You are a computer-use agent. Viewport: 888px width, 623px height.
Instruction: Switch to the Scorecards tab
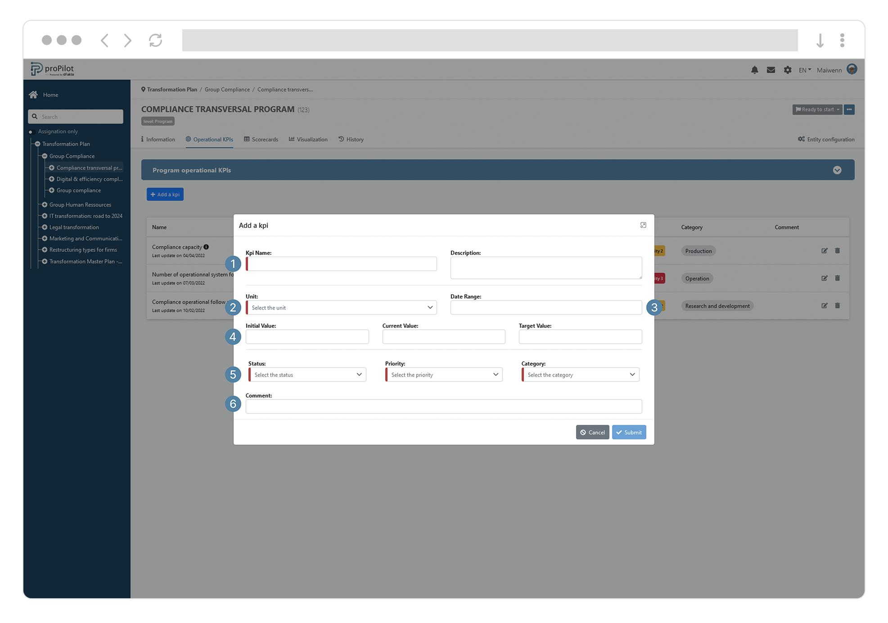[x=261, y=139]
